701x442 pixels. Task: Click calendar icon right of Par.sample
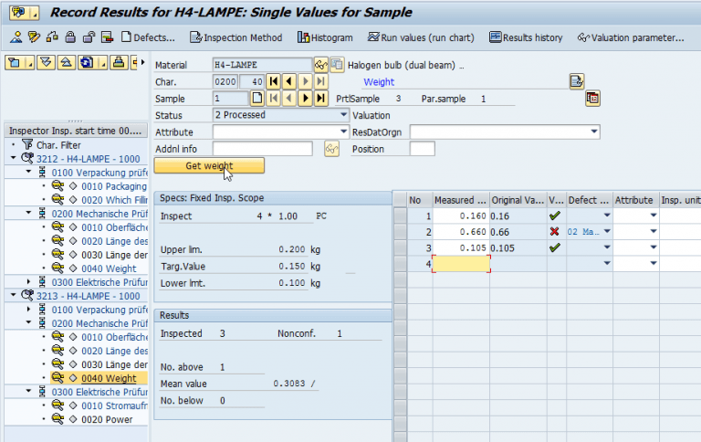point(592,98)
